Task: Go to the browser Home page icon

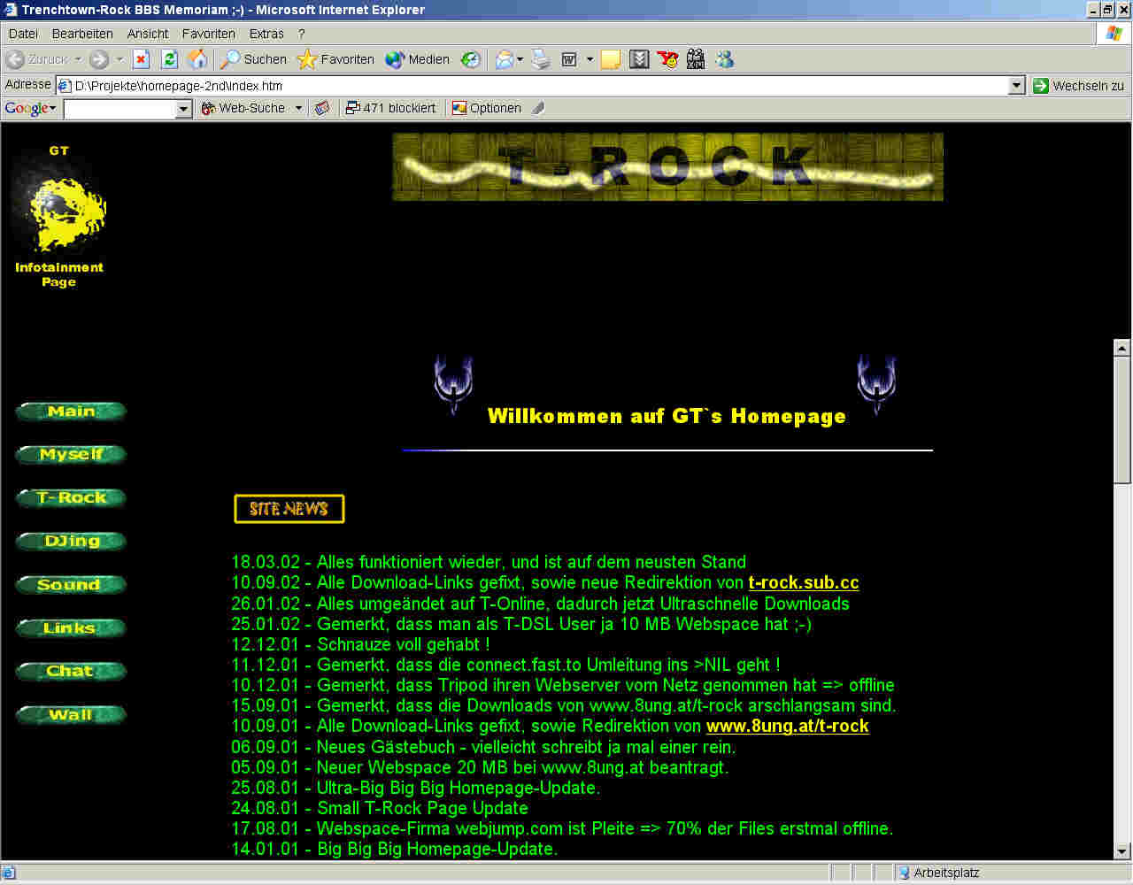Action: coord(197,59)
